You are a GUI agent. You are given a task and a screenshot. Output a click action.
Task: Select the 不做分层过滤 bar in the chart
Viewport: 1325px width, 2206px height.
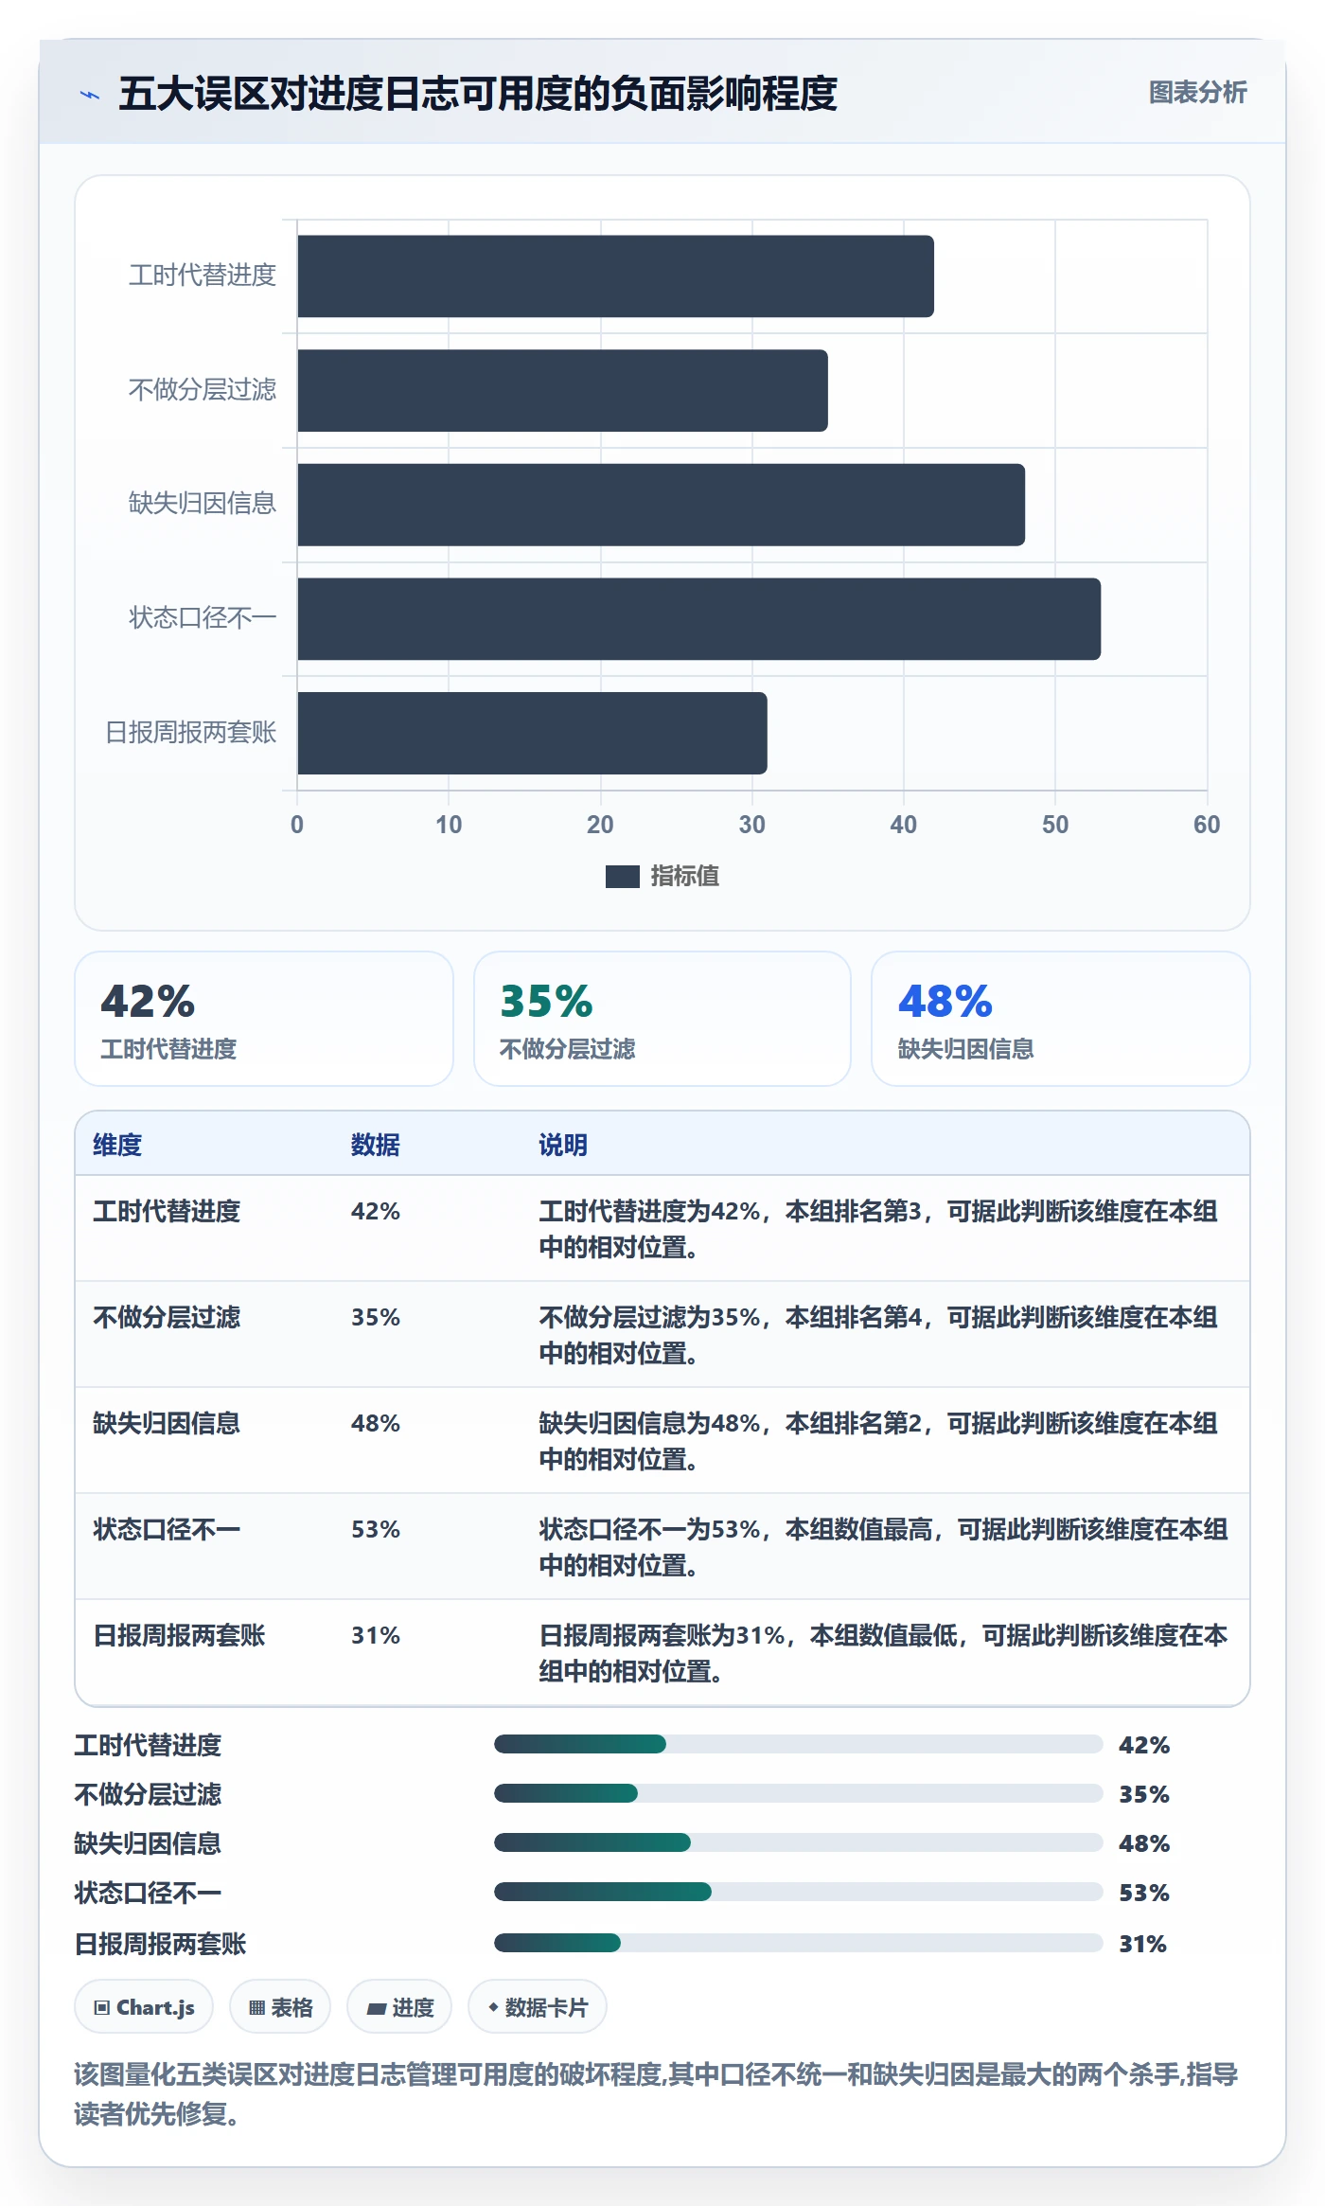(562, 390)
